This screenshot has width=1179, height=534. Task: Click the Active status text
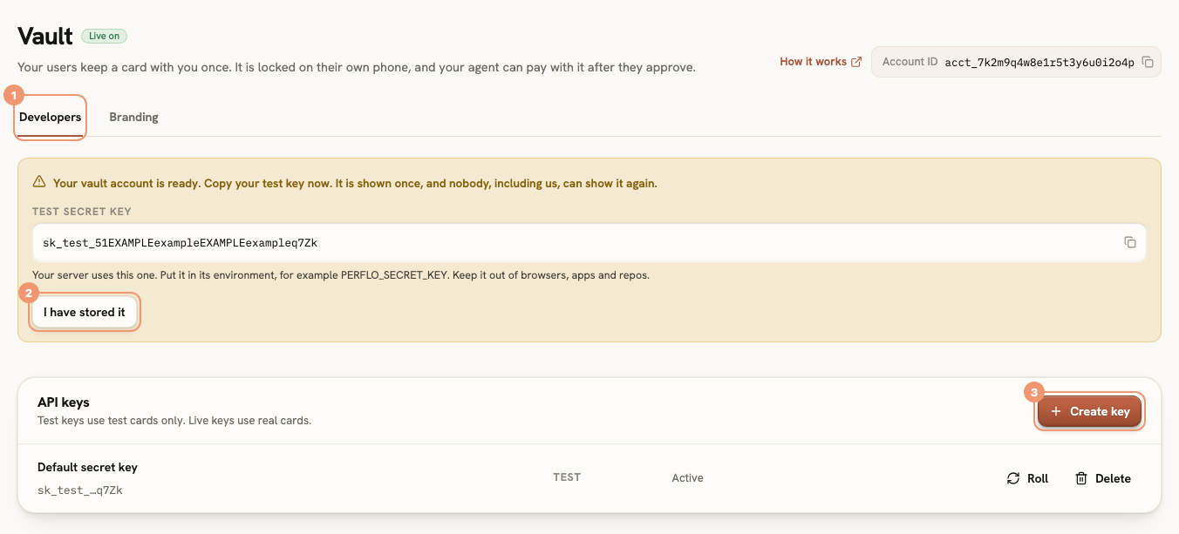pyautogui.click(x=687, y=478)
